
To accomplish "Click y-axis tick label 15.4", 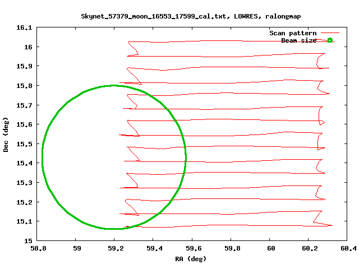I will 24,163.
